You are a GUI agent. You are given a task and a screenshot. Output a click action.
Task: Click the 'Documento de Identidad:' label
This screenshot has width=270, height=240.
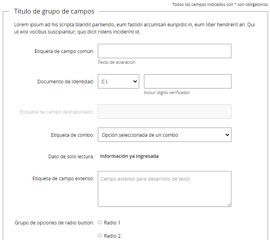(x=66, y=82)
